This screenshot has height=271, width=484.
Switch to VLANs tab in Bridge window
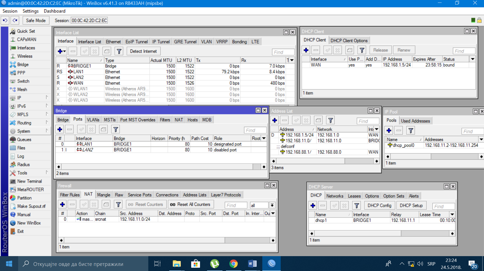[93, 120]
